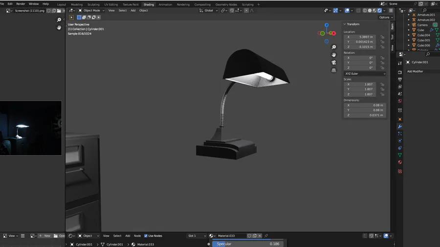This screenshot has width=440, height=247.
Task: Expand the Camera item in outliner
Action: [x=409, y=25]
